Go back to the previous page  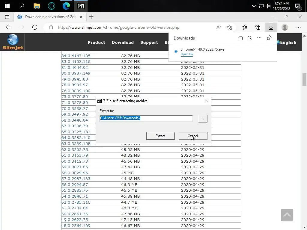[x=8, y=27]
